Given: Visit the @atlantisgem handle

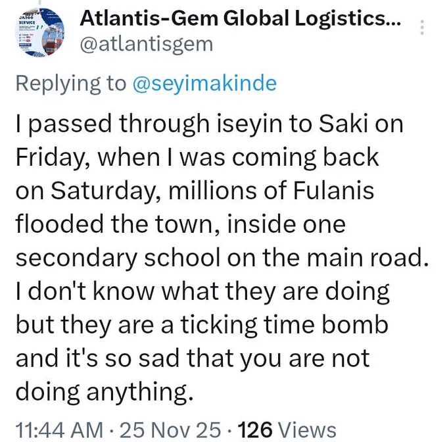Looking at the screenshot, I should click(147, 45).
